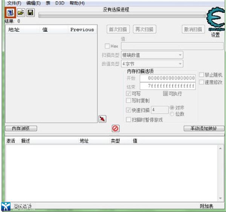This screenshot has width=226, height=212.
Task: Click the 手动添加地址 button
Action: [x=204, y=128]
